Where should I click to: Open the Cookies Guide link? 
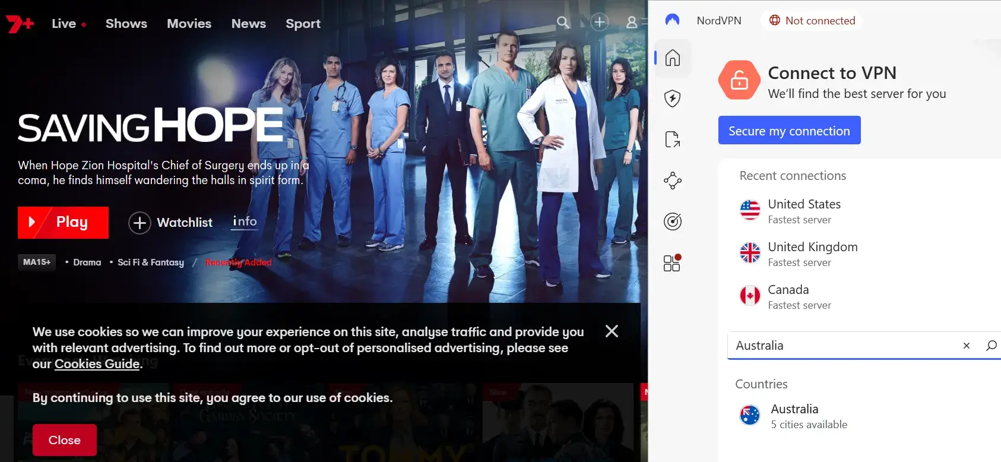coord(97,364)
